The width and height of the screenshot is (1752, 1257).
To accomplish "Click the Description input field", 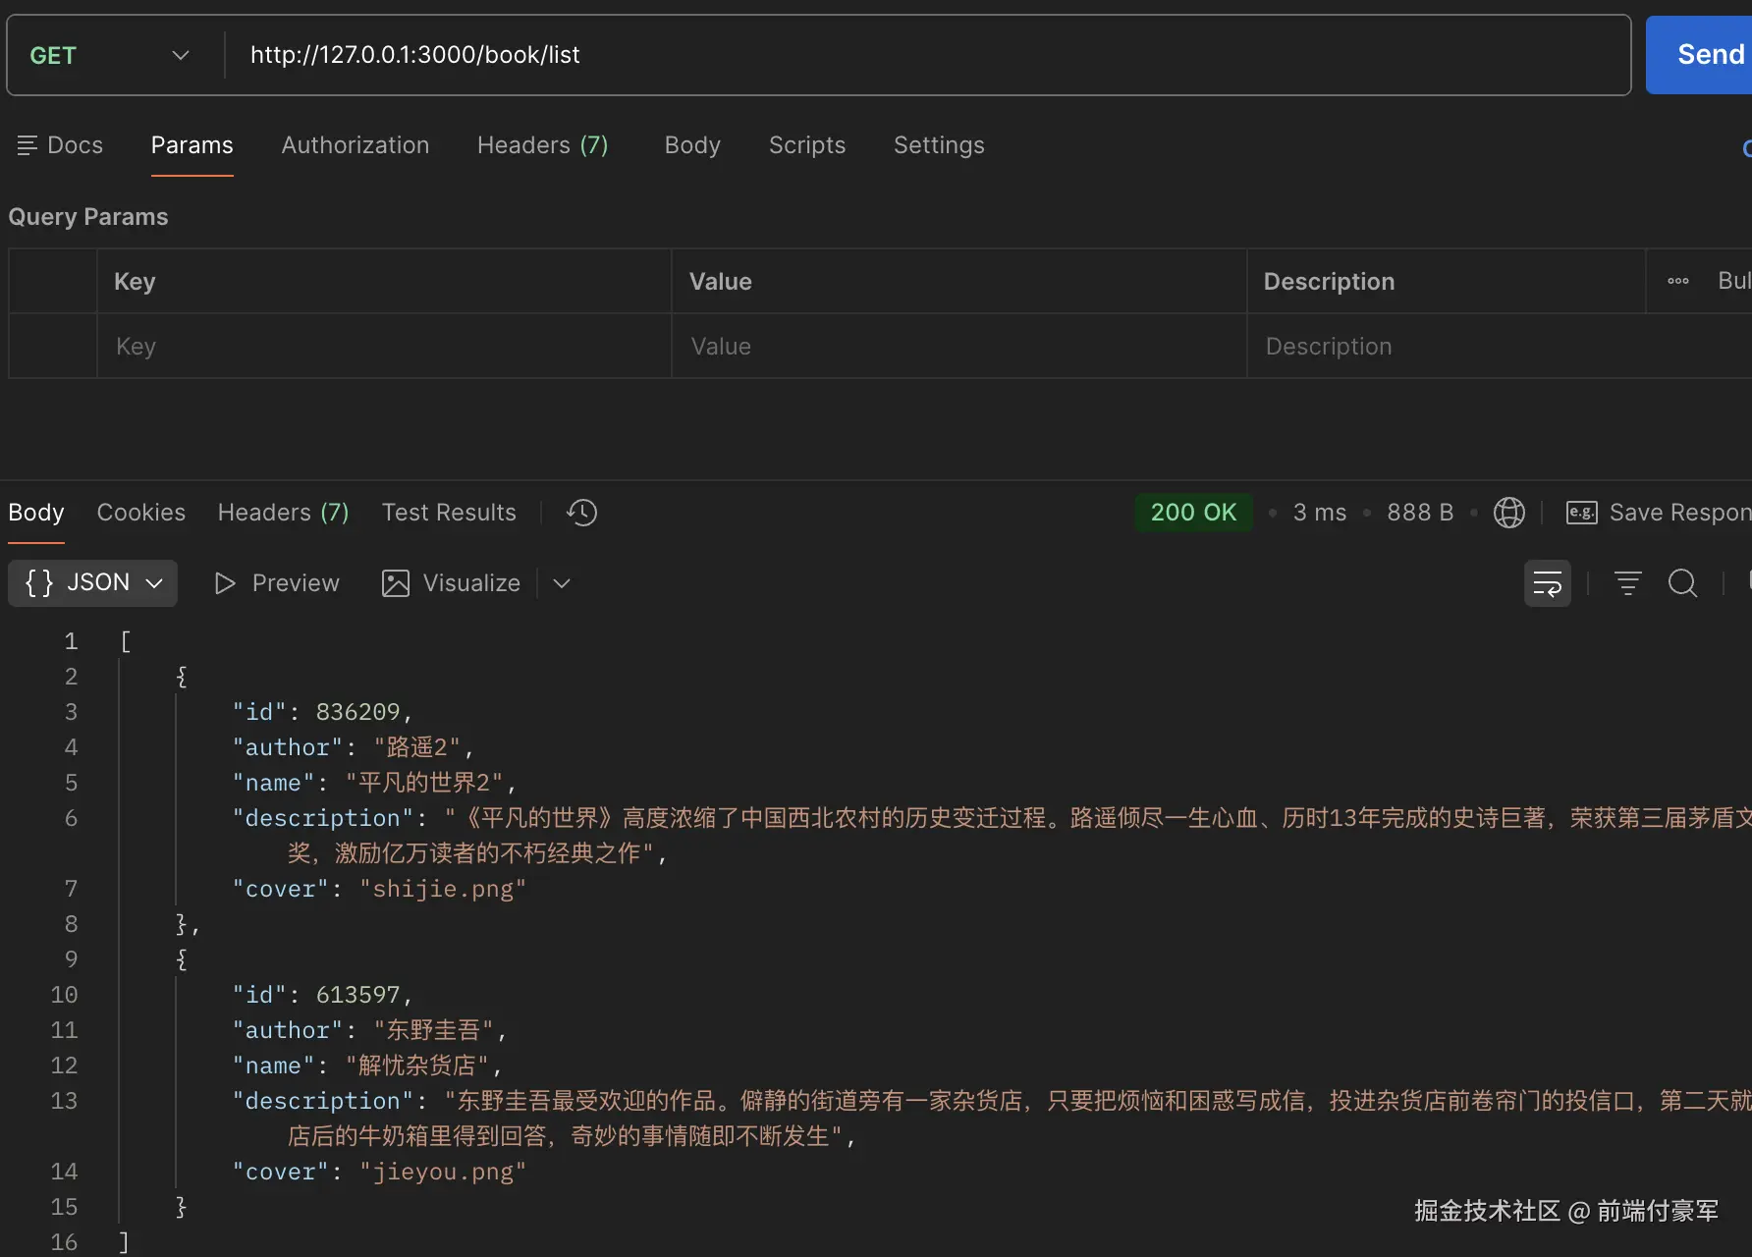I will [1500, 347].
